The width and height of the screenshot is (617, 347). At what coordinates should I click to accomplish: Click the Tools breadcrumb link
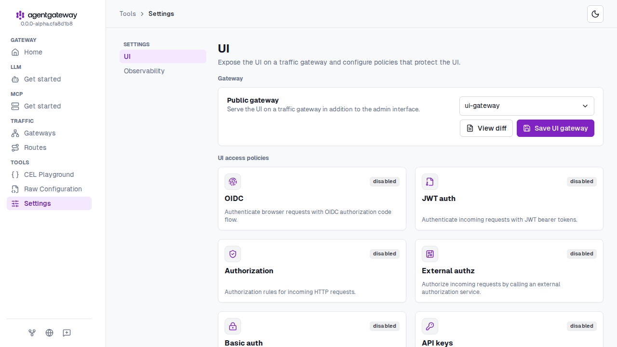(x=128, y=13)
